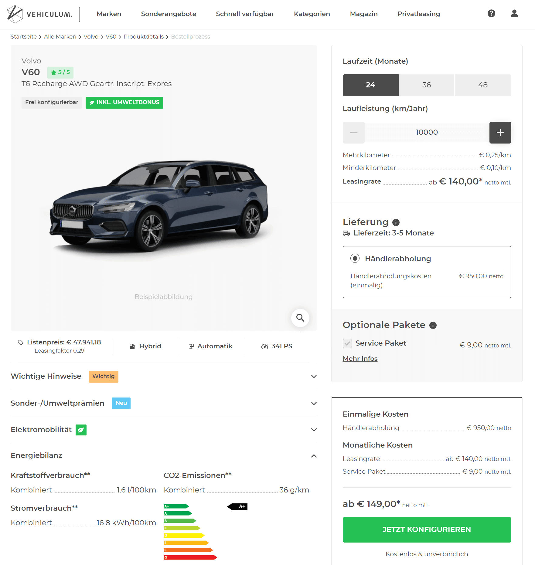Click the info icon next to Lieferung

(396, 222)
